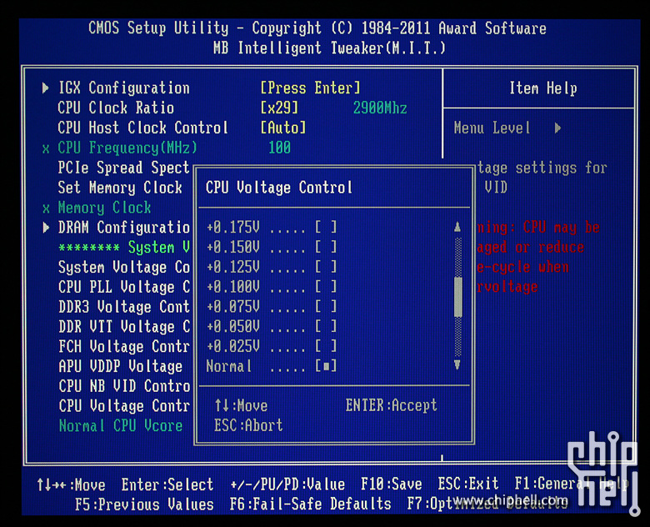The height and width of the screenshot is (527, 650).
Task: Click the CPU Frequency value 100
Action: tap(279, 148)
